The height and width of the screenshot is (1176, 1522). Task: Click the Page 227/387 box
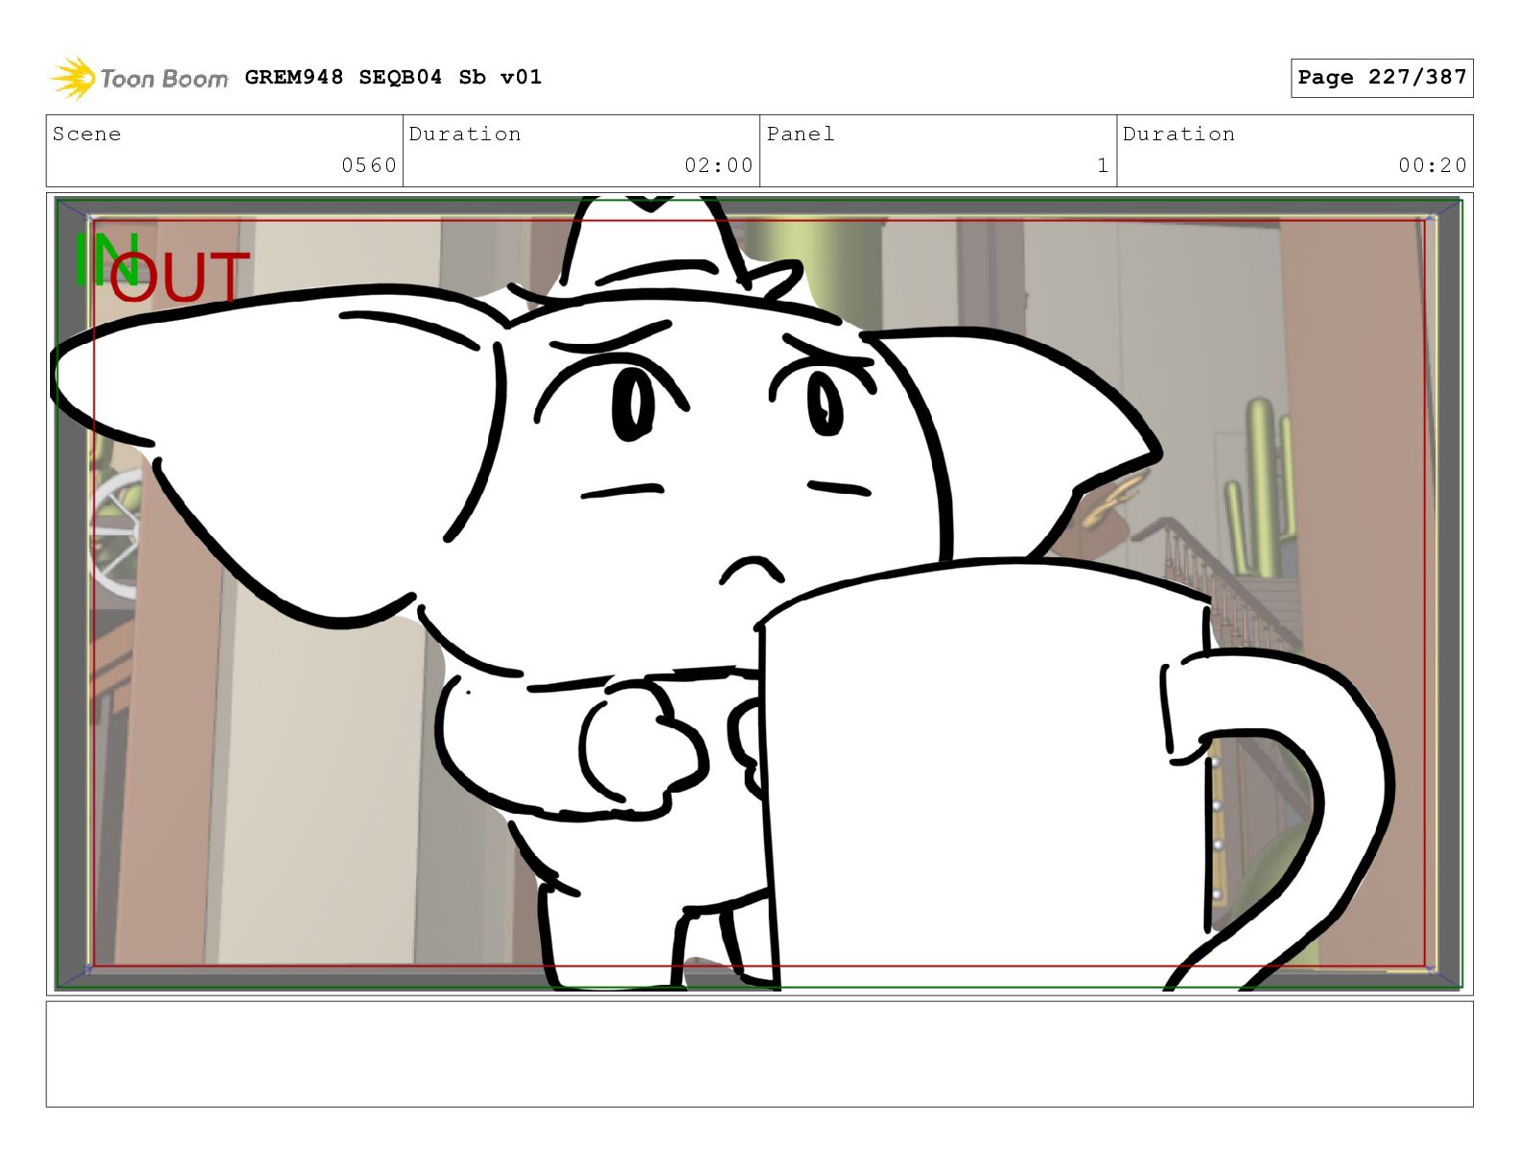click(x=1382, y=78)
